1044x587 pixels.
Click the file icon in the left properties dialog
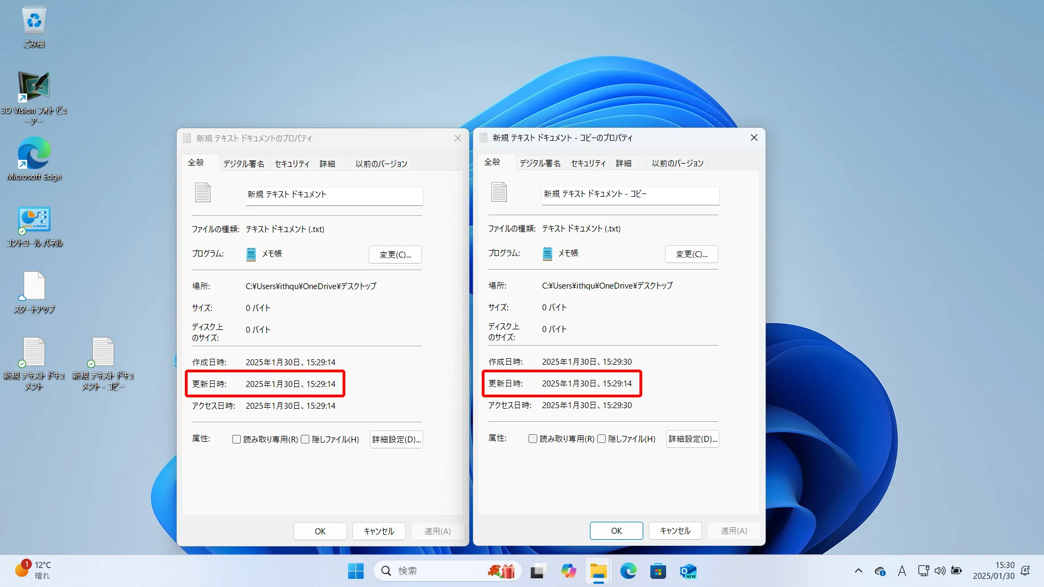203,192
